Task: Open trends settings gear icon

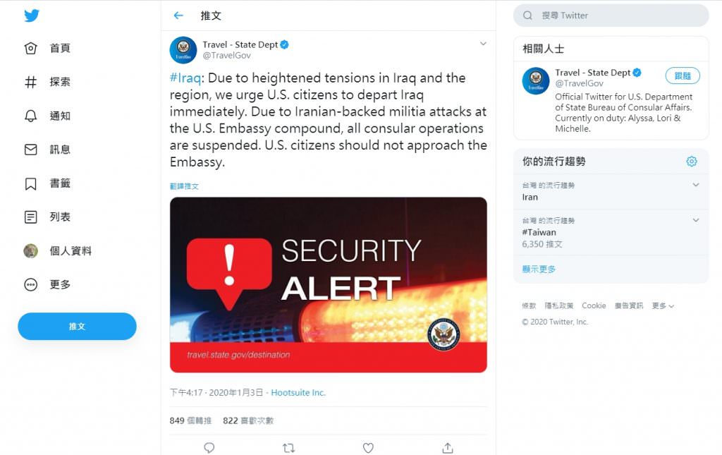Action: point(692,161)
